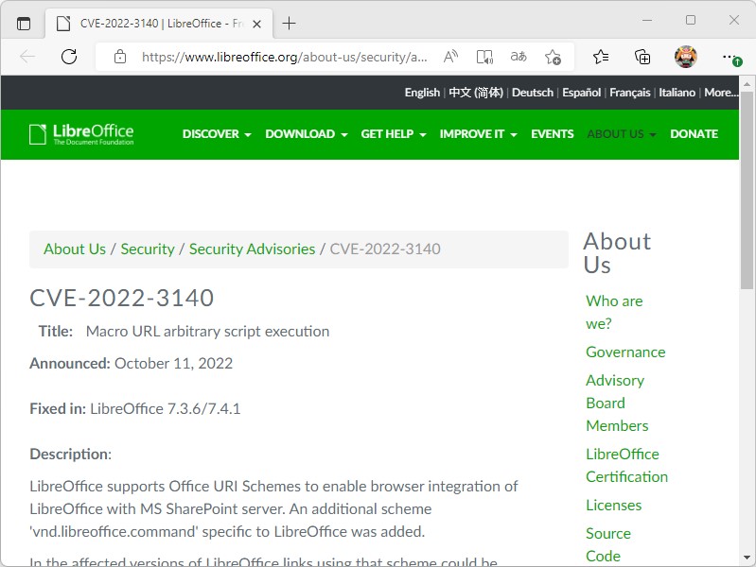Click the address bar URL field
Viewport: 756px width, 567px height.
[x=284, y=57]
